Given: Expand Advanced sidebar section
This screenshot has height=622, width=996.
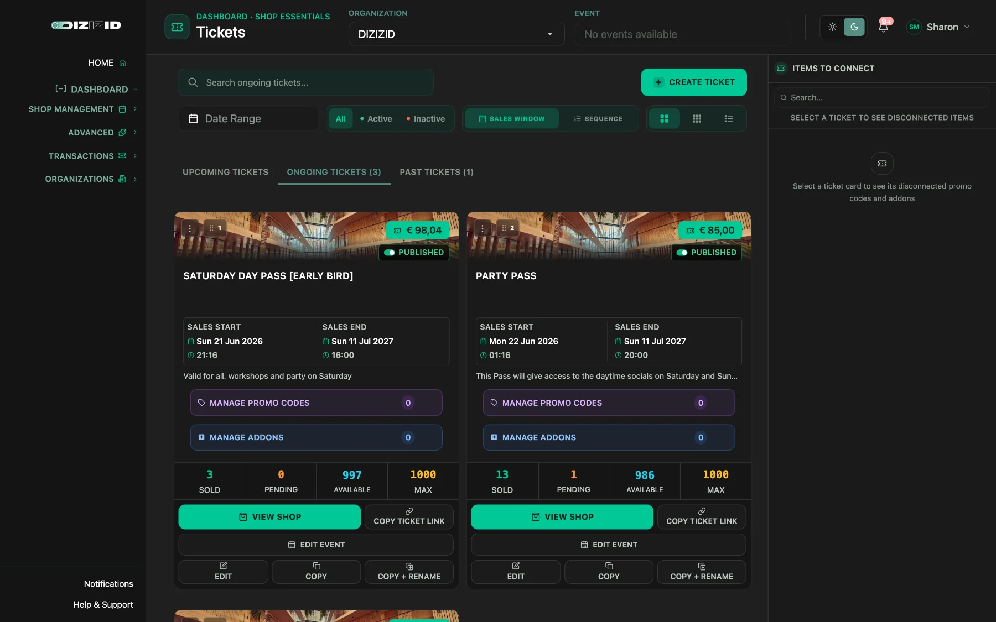Looking at the screenshot, I should coord(102,133).
